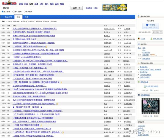
Task: Click the Titanic anniversary banner ad
Action: point(114,7)
